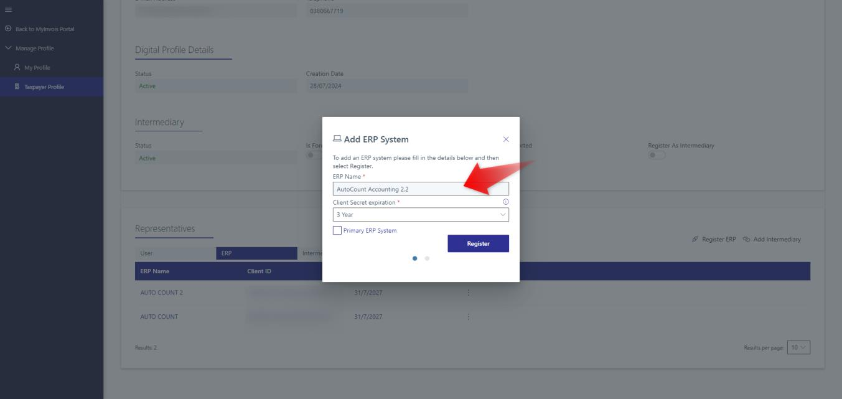
Task: Click the Register button in the dialog
Action: click(x=478, y=243)
